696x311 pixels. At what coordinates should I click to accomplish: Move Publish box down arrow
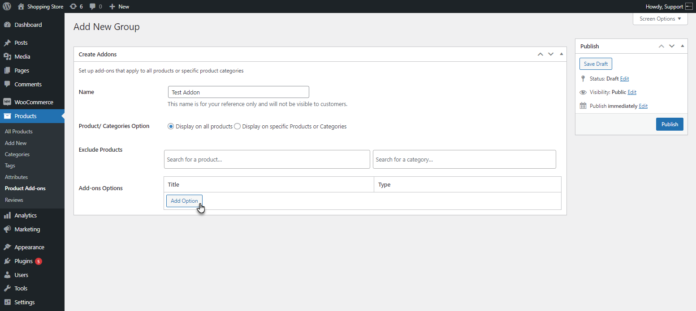pos(672,46)
